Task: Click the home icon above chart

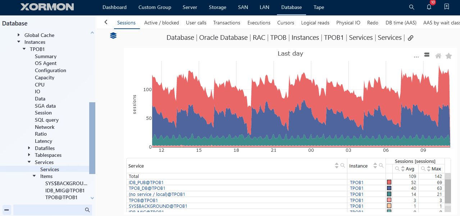Action: point(438,56)
